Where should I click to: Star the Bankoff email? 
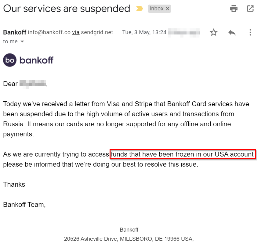tap(214, 32)
